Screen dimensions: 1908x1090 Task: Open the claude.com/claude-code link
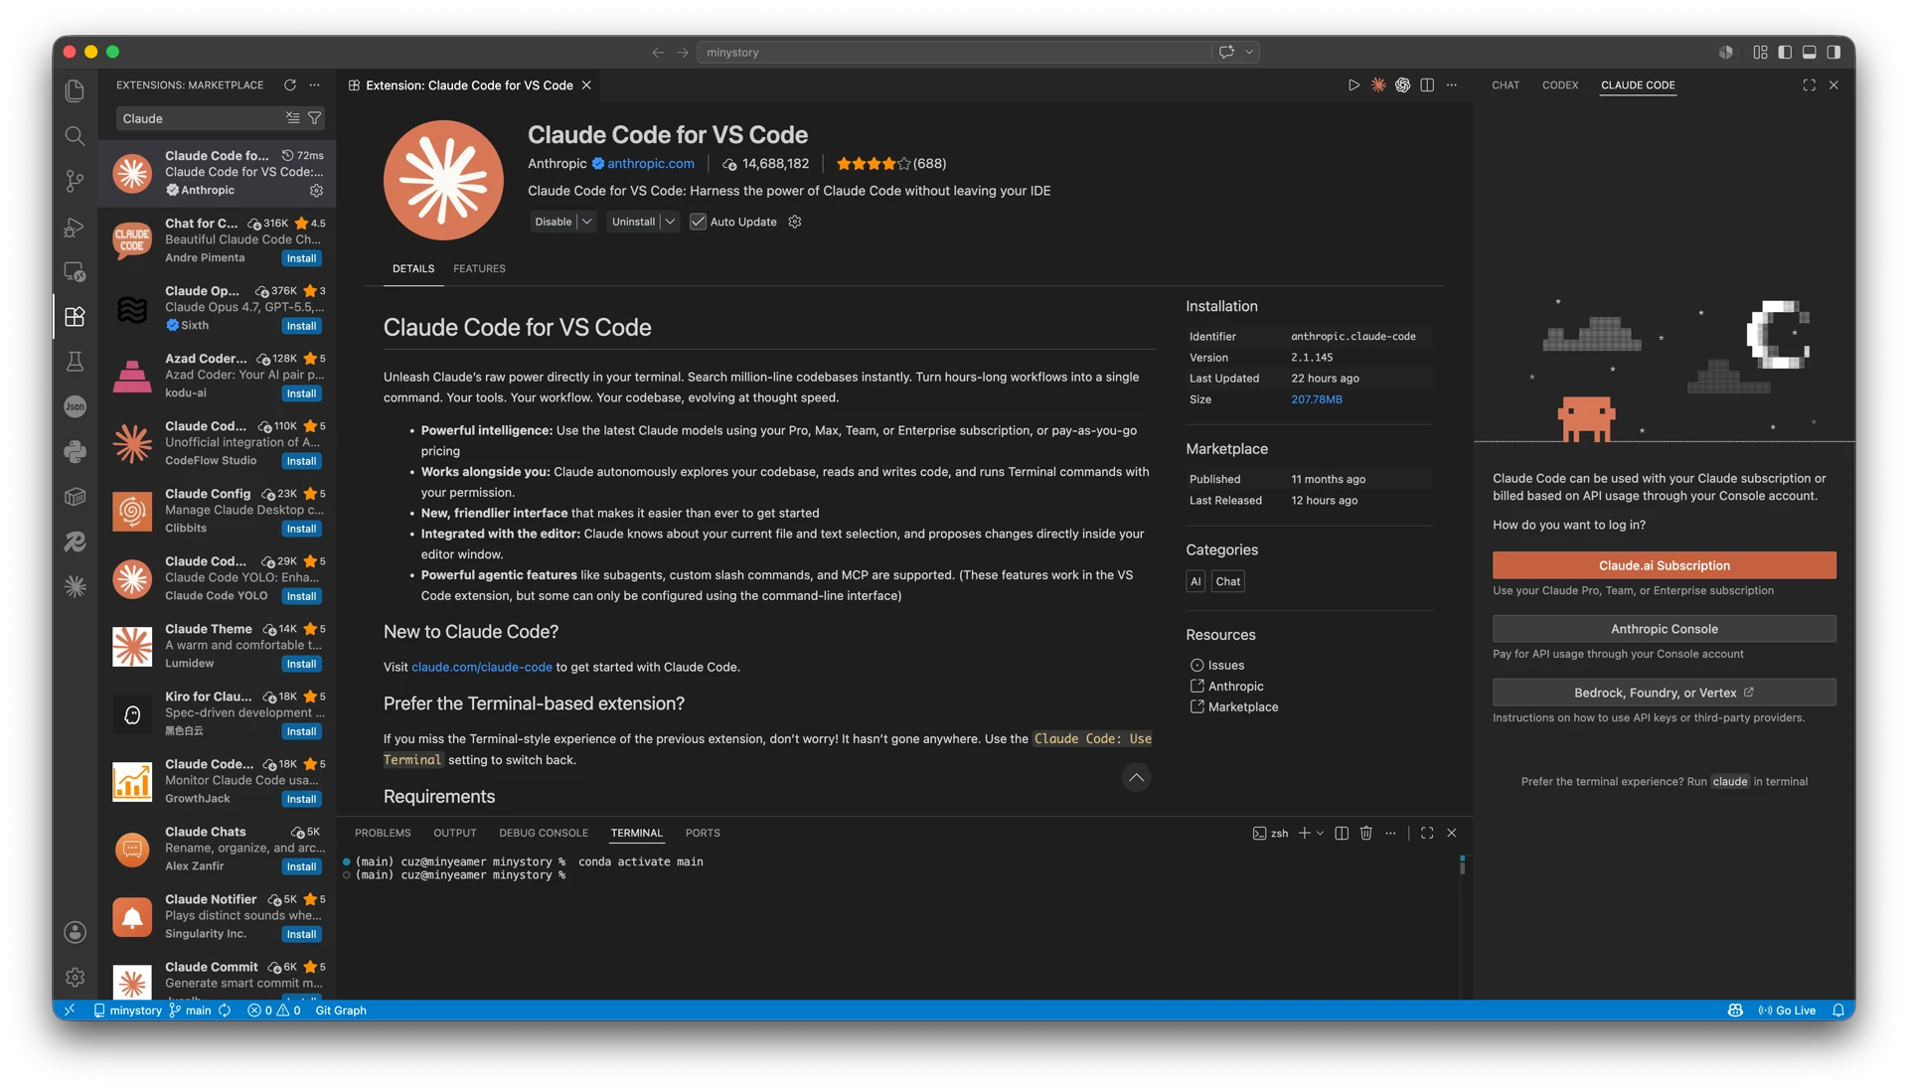[x=482, y=668]
